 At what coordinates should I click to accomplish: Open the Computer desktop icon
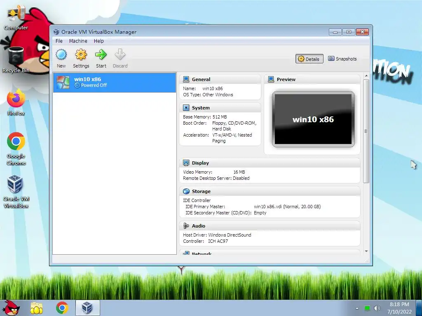point(16,18)
